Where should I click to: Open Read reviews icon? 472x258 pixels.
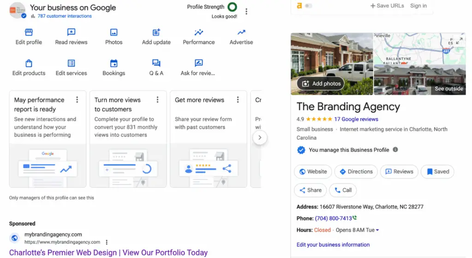(x=71, y=32)
